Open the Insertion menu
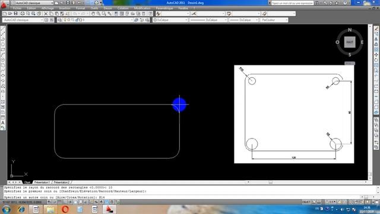 tap(65, 8)
